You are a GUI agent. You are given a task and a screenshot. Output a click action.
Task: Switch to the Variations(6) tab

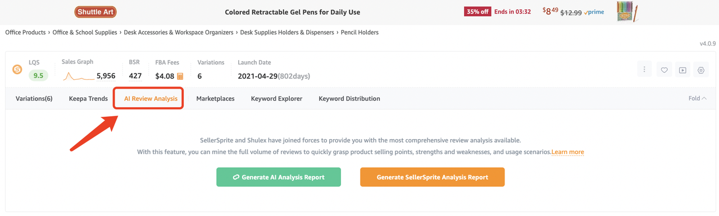34,98
